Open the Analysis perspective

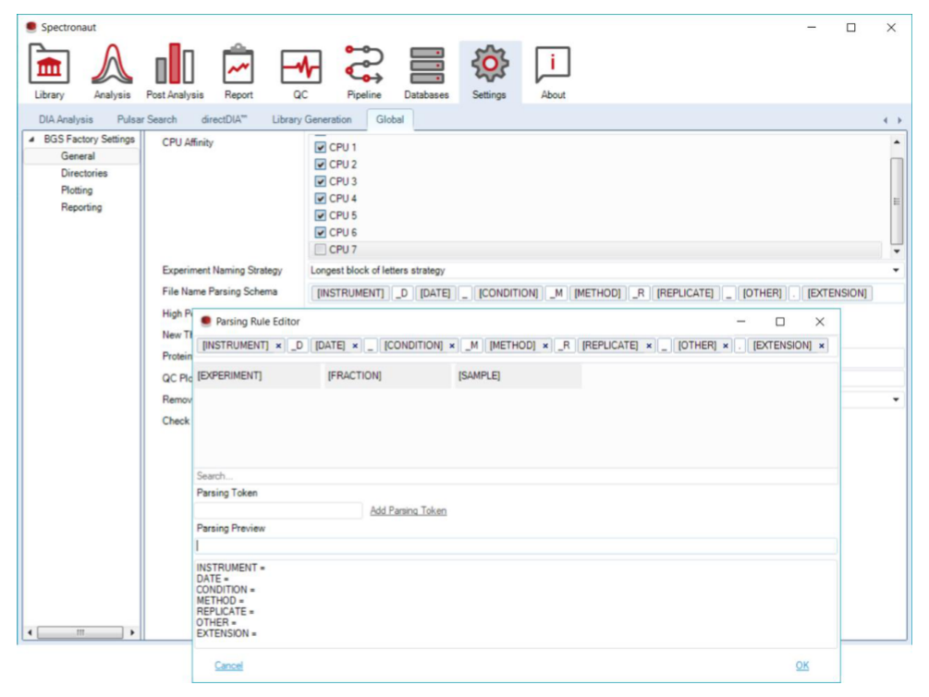point(112,72)
